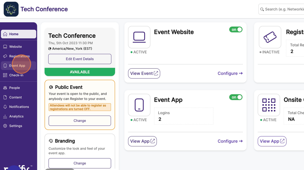The width and height of the screenshot is (304, 170).
Task: Click the Onsite check-in QR code icon
Action: 269,105
